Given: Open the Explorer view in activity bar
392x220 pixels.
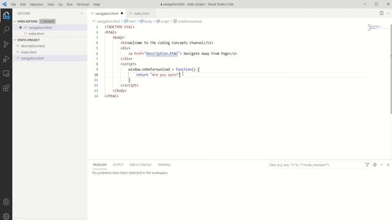Looking at the screenshot, I should click(x=6, y=15).
